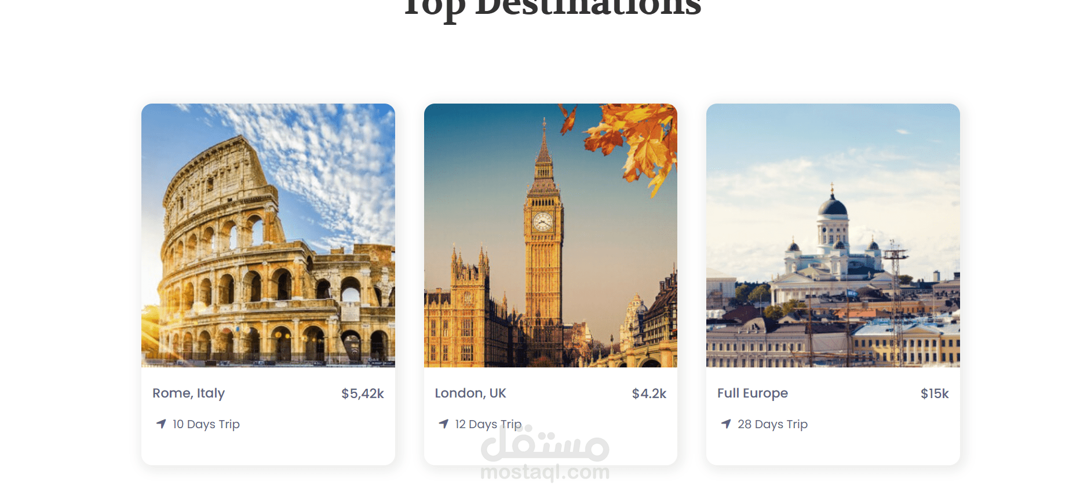The width and height of the screenshot is (1091, 493).
Task: Click the Arabic mostaql logo watermark
Action: (x=545, y=444)
